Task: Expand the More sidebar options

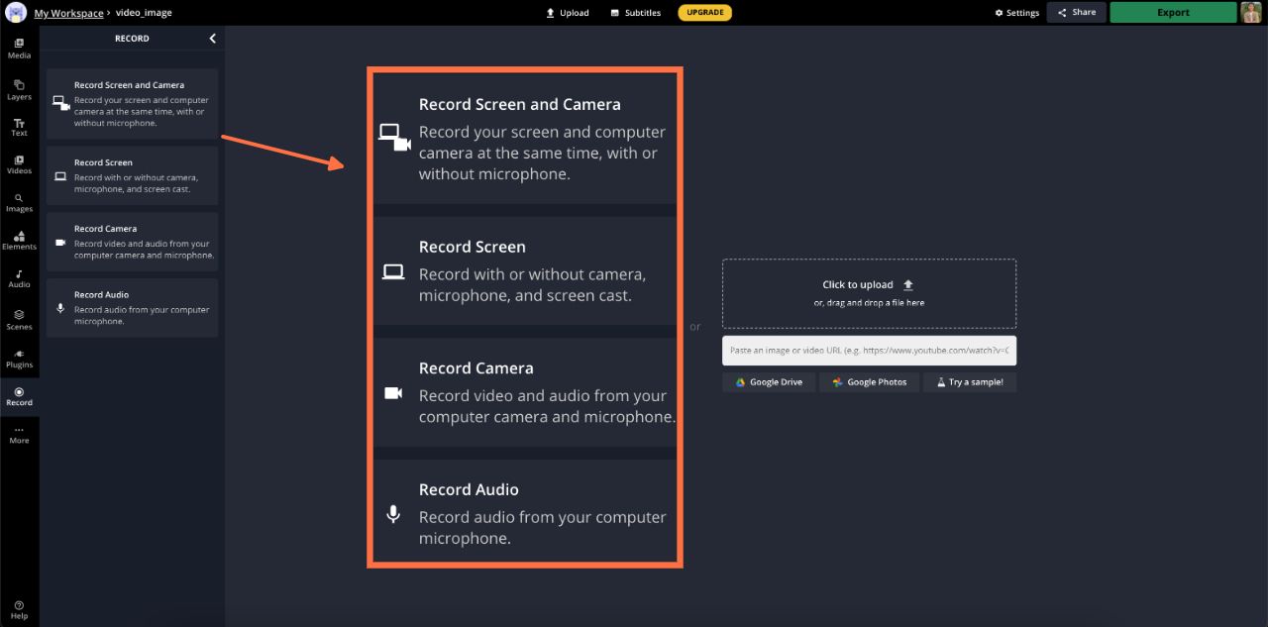Action: pyautogui.click(x=19, y=434)
